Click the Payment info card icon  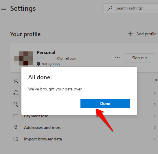click(16, 116)
